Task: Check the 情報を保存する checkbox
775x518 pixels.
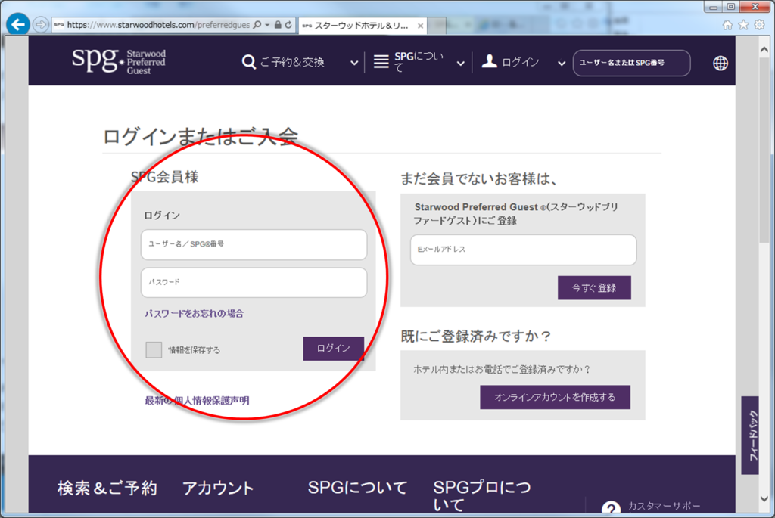Action: pyautogui.click(x=154, y=349)
